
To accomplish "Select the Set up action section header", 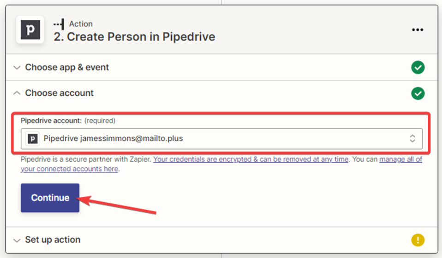I will tap(53, 240).
